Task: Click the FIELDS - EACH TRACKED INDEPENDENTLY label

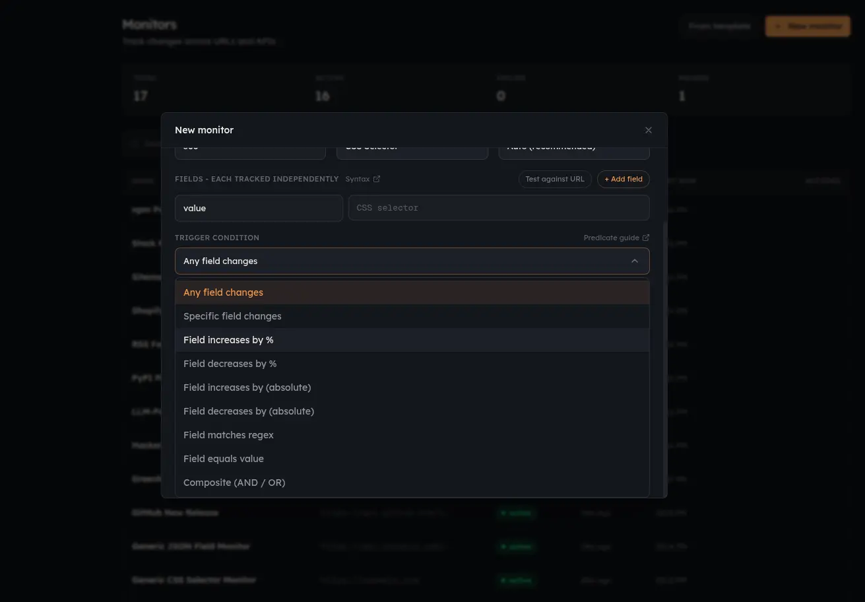Action: click(x=257, y=179)
